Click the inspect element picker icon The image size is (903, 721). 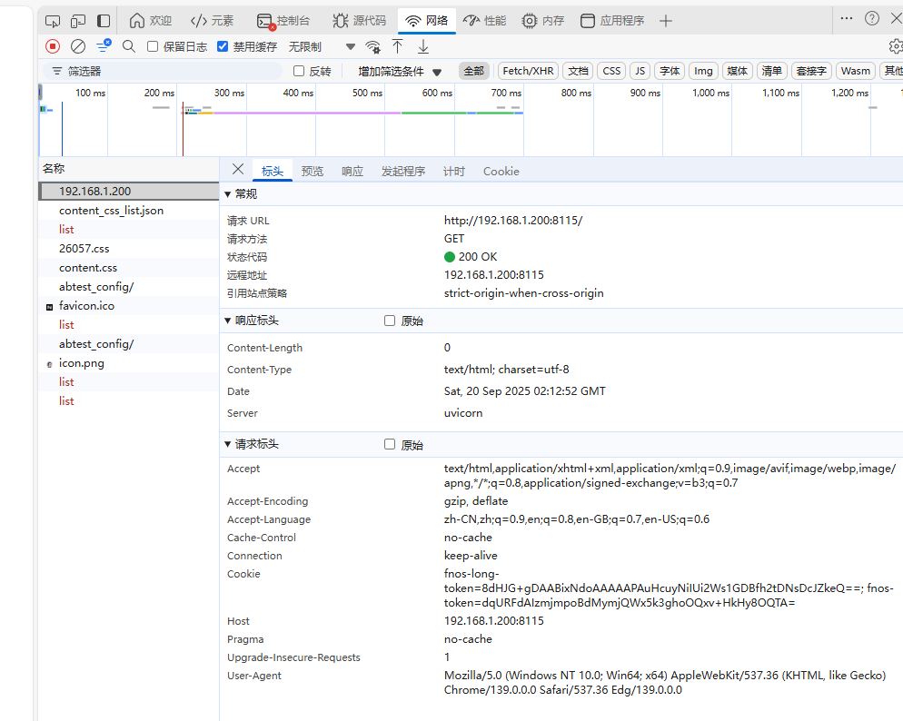tap(53, 20)
